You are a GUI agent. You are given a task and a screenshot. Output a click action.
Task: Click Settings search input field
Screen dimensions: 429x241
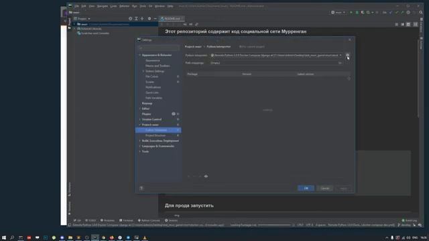pyautogui.click(x=159, y=48)
